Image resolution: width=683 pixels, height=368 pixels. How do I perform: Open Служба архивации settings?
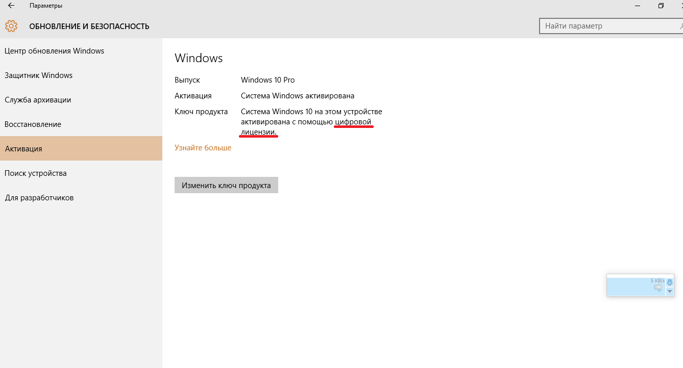pyautogui.click(x=38, y=100)
